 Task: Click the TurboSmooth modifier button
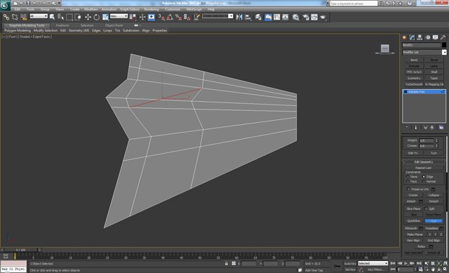414,84
